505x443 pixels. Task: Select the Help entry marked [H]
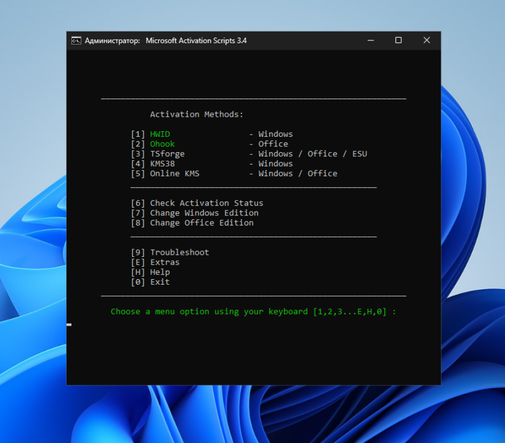coord(159,272)
